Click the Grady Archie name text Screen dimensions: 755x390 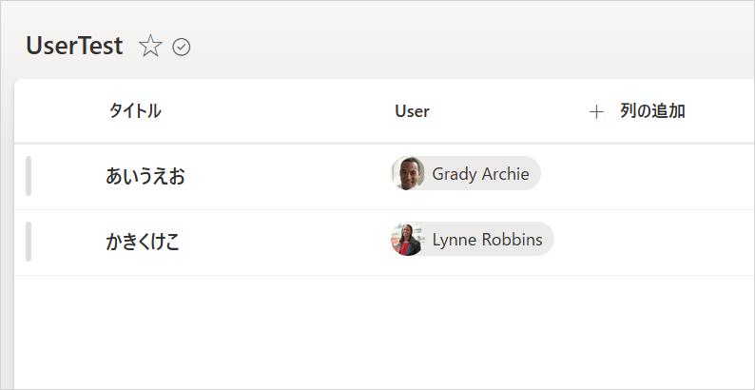click(x=480, y=174)
